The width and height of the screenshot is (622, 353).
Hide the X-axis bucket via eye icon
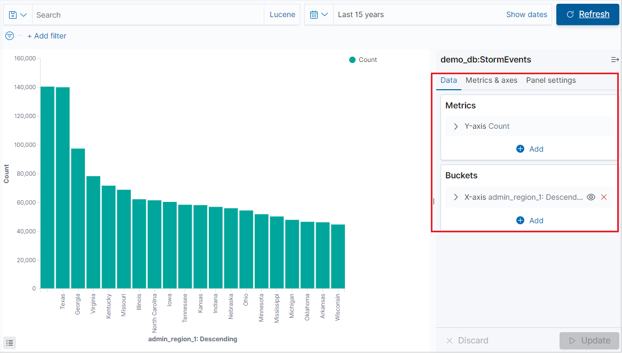[590, 197]
